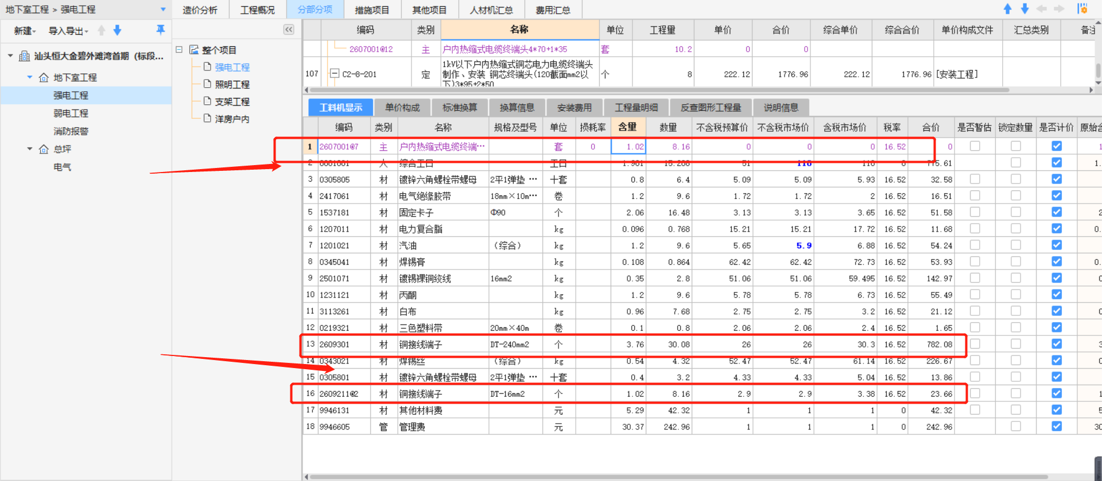Select 弱电工程 in the project tree
The height and width of the screenshot is (481, 1102).
point(71,114)
